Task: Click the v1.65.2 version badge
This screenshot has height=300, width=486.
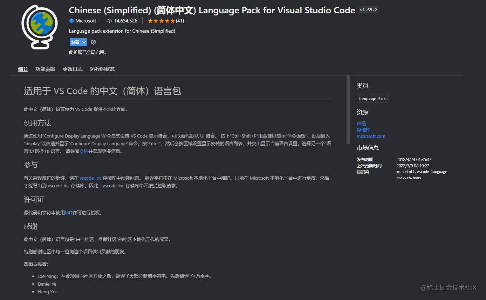Action: (369, 10)
